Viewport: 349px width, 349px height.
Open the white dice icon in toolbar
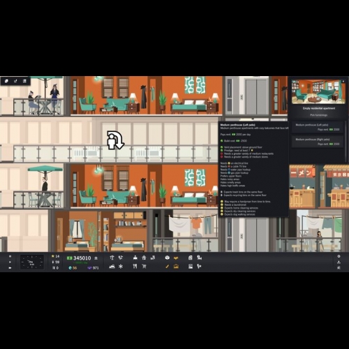point(167,258)
